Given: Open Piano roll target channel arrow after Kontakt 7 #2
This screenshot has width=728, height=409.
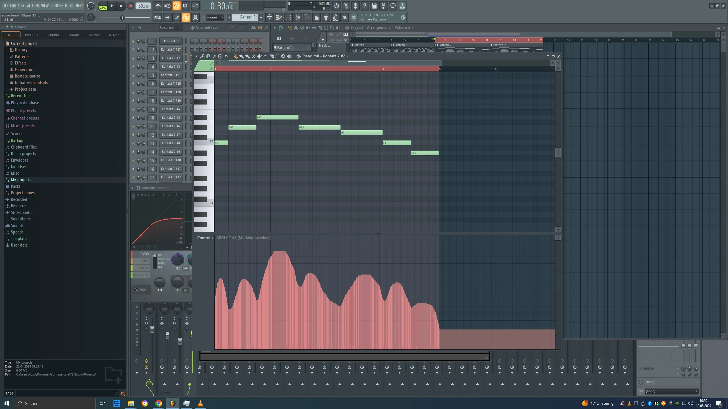Looking at the screenshot, I should coord(348,56).
